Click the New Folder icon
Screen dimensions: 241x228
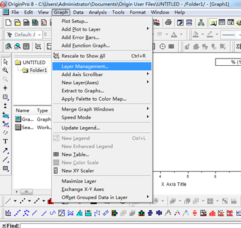click(x=18, y=23)
